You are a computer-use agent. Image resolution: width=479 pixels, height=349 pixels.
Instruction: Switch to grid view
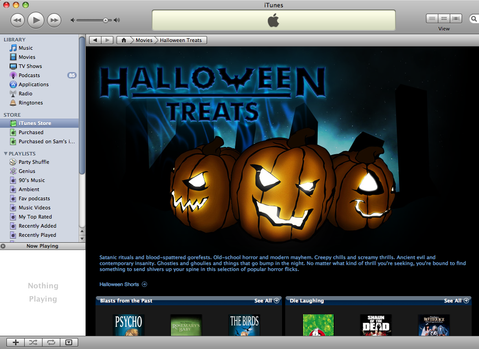tap(444, 19)
